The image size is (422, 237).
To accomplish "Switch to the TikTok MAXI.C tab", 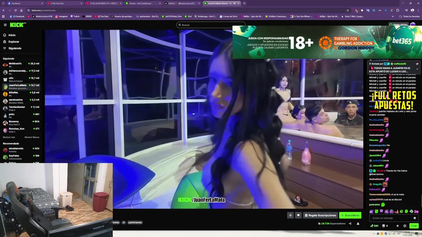I will coord(182,3).
